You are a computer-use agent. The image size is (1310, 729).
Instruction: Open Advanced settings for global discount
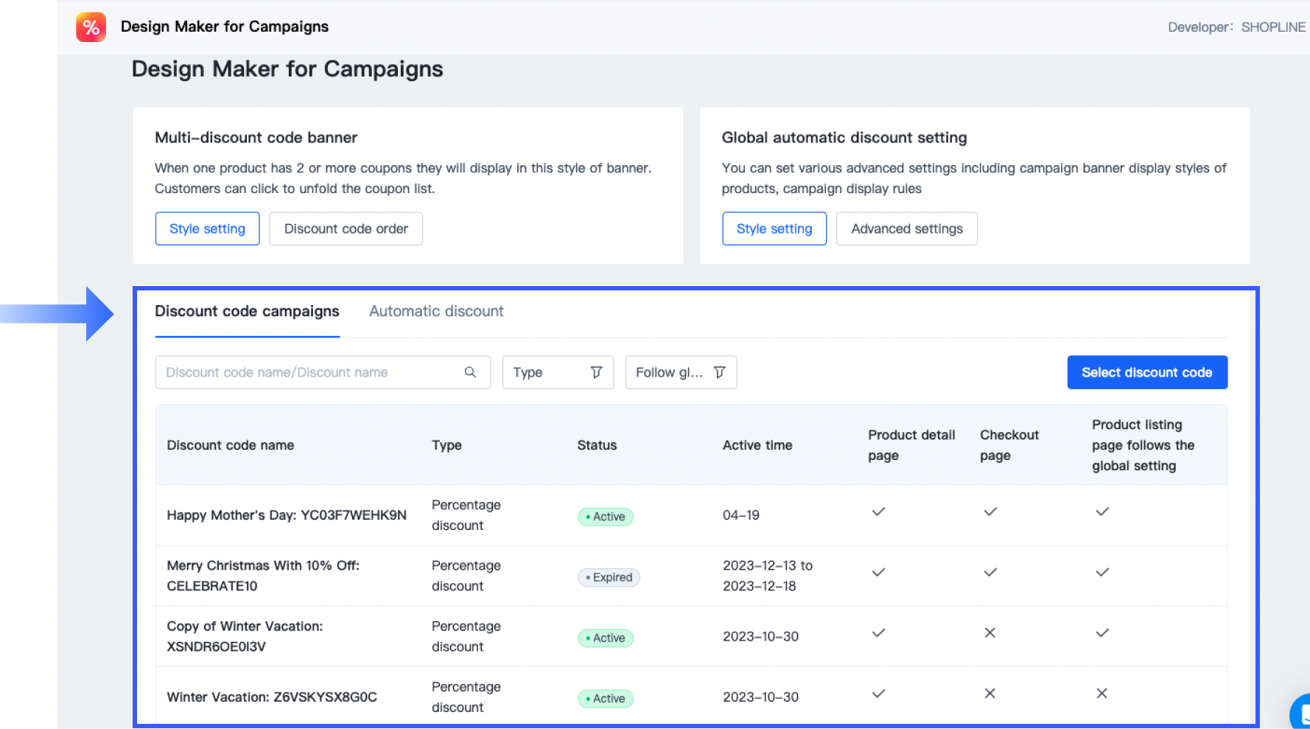point(907,229)
